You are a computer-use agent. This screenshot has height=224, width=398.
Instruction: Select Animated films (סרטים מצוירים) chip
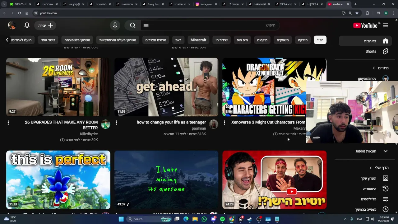pos(156,40)
